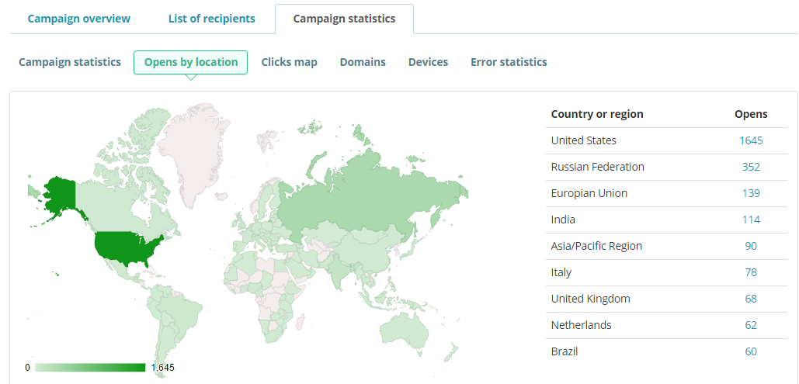Open the Clicks map view
This screenshot has width=799, height=384.
289,62
